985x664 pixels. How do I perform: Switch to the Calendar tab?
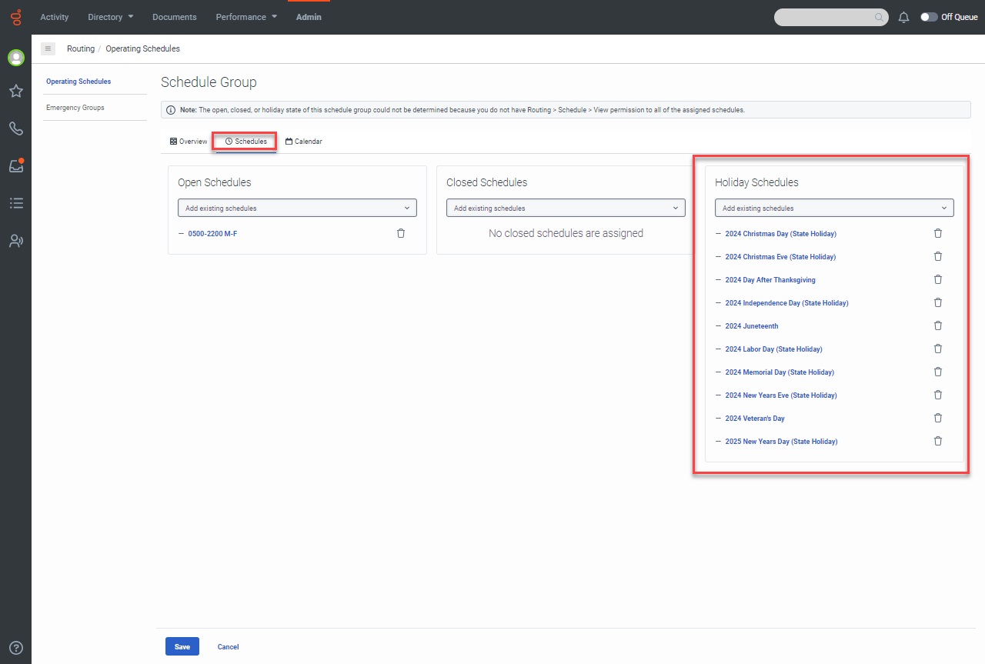304,142
